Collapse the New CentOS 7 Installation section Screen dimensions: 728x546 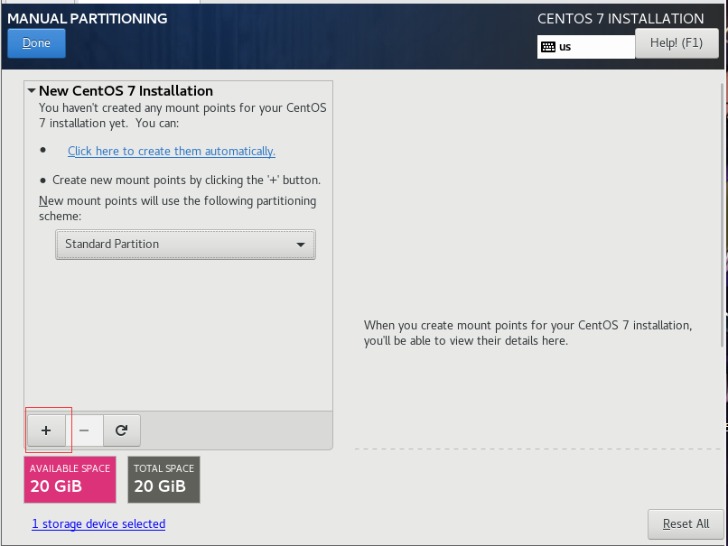click(x=32, y=90)
